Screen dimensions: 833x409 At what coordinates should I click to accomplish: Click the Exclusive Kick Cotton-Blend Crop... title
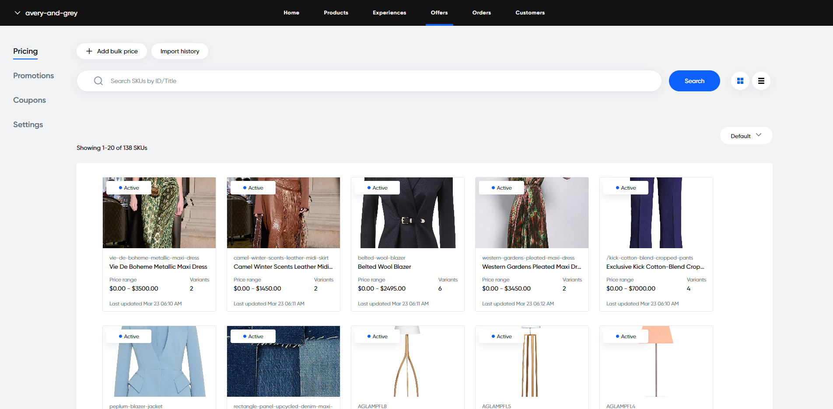[x=655, y=267]
